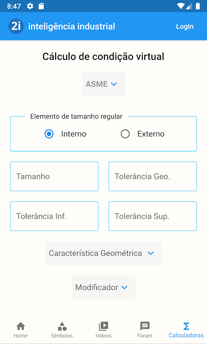Open the Fórum chat bubble icon

tap(145, 326)
